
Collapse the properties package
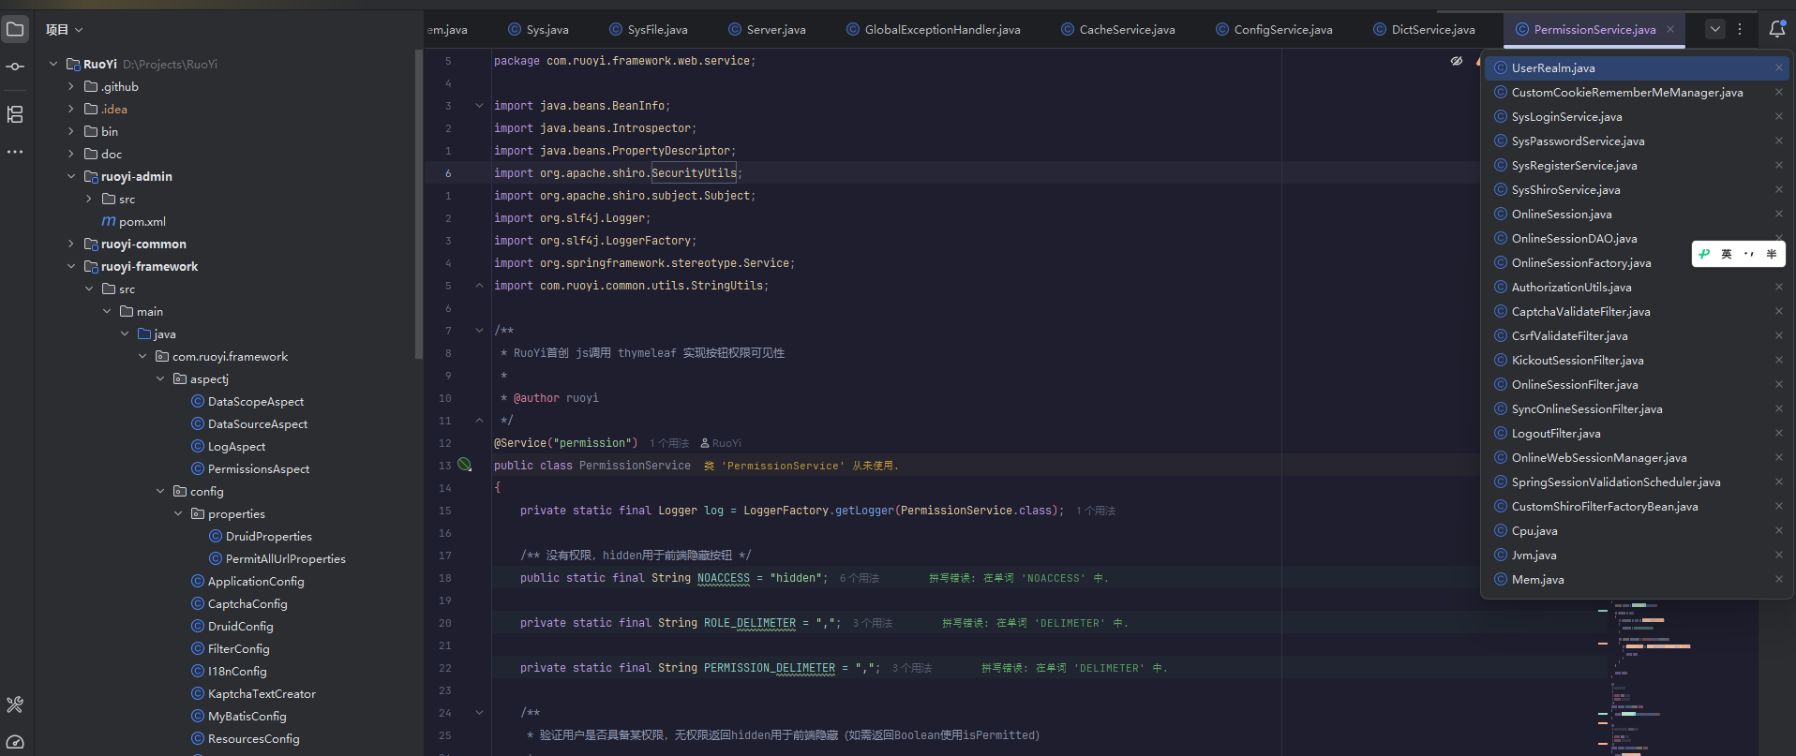(178, 513)
